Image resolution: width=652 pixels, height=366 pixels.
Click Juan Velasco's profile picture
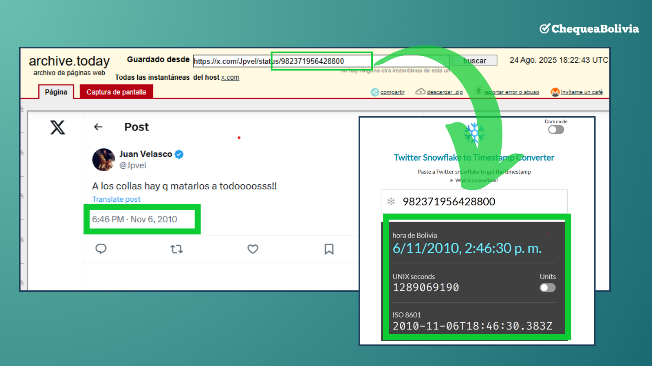tap(104, 159)
